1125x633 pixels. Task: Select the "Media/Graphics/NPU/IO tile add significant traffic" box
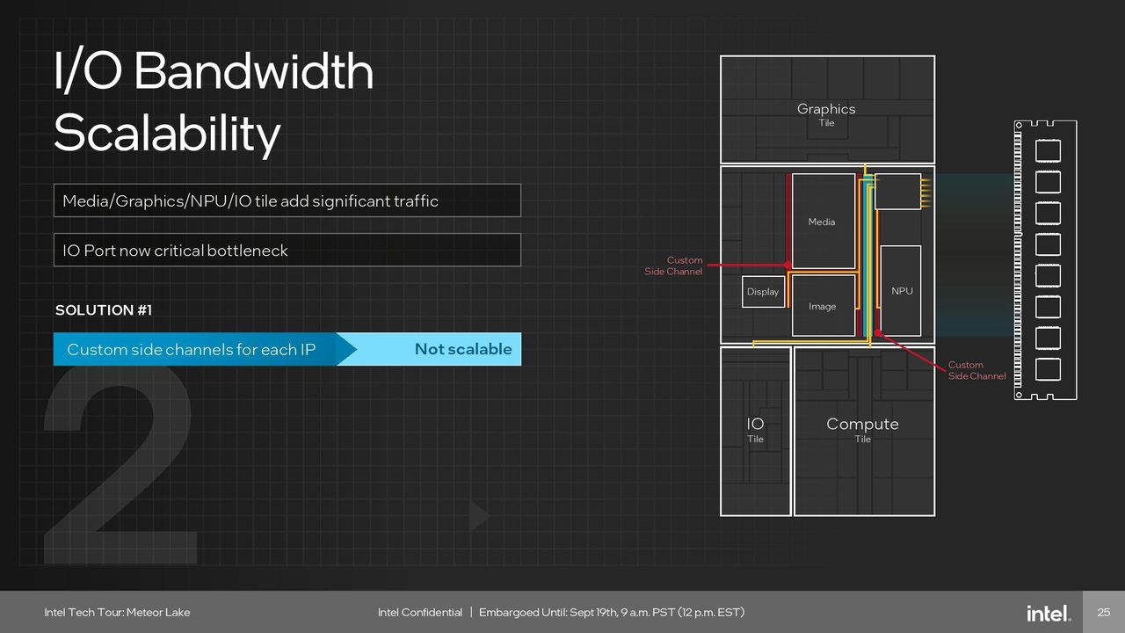[x=287, y=200]
